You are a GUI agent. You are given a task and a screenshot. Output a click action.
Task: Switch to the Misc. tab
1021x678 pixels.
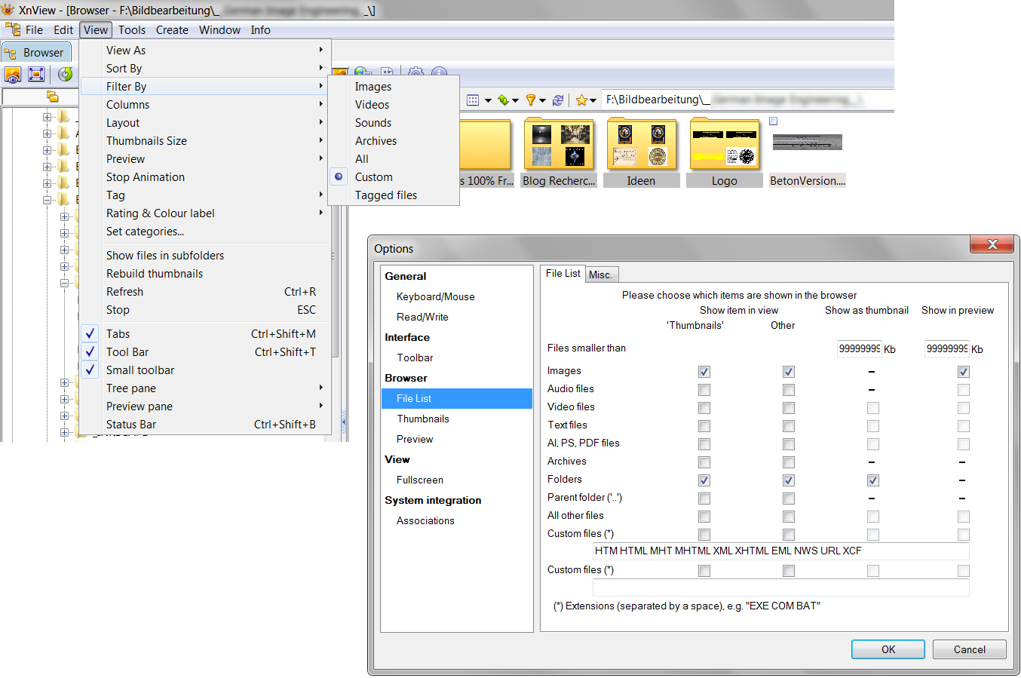point(600,275)
